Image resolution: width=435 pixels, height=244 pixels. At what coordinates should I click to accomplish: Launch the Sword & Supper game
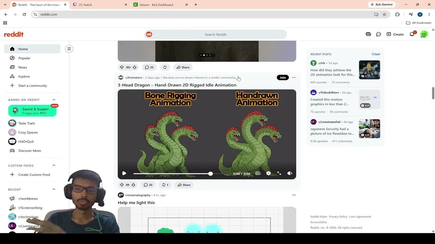tap(32, 111)
